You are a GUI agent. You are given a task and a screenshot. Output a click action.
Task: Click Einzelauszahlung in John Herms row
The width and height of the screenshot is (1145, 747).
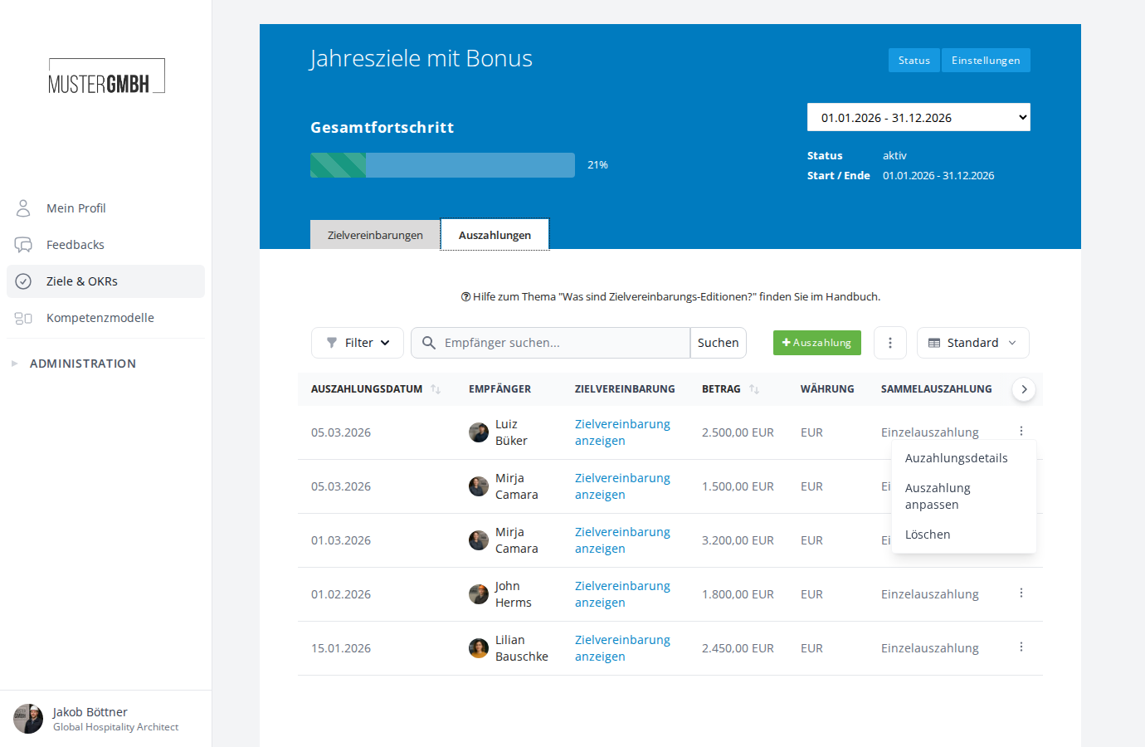tap(930, 594)
